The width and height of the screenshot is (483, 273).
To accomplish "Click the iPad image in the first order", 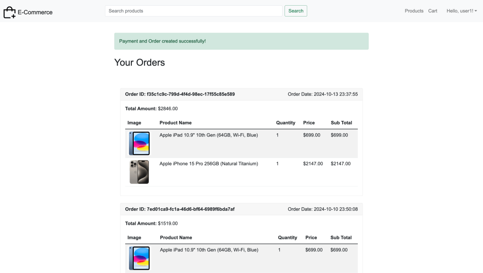I will pyautogui.click(x=139, y=144).
